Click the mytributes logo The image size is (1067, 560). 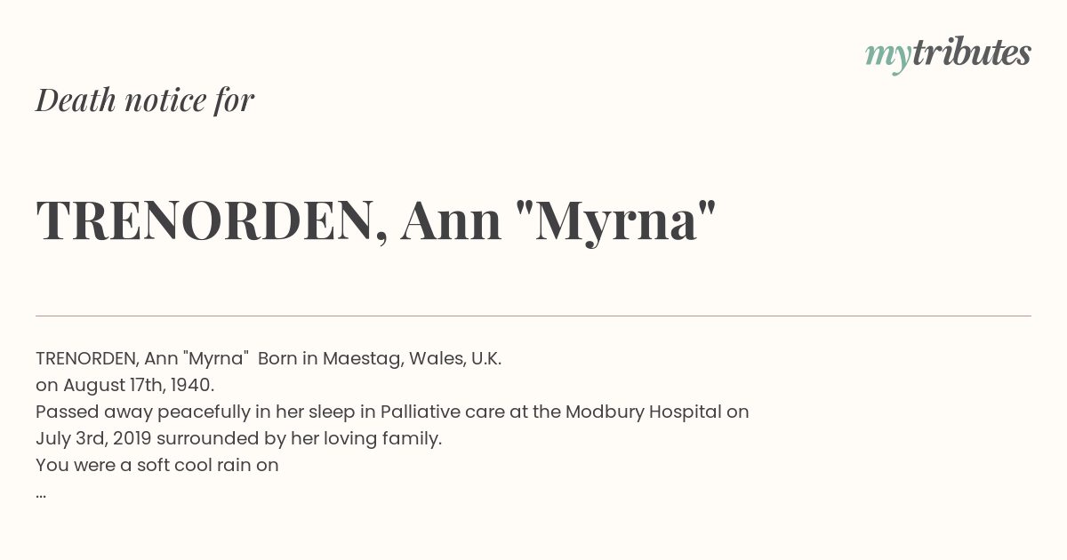[948, 55]
